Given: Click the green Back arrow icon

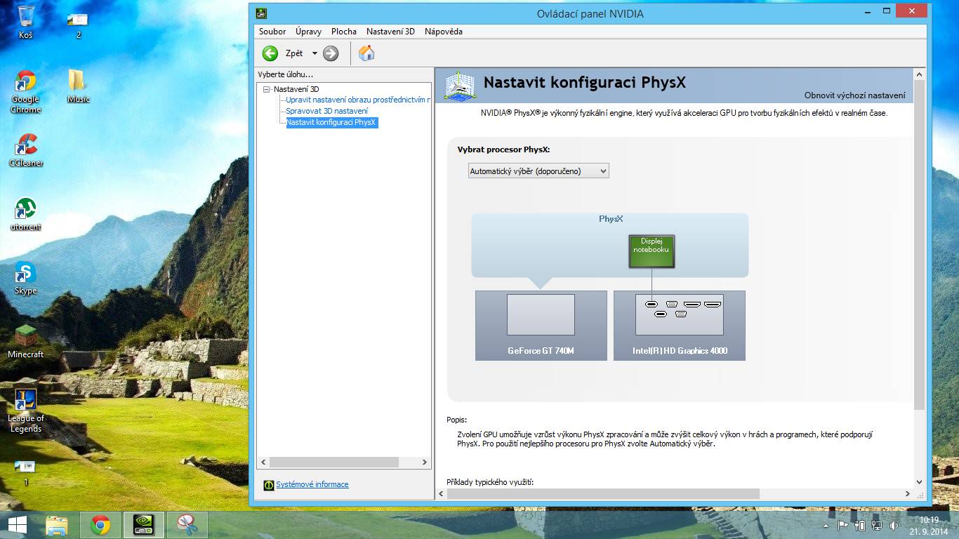Looking at the screenshot, I should pos(270,53).
